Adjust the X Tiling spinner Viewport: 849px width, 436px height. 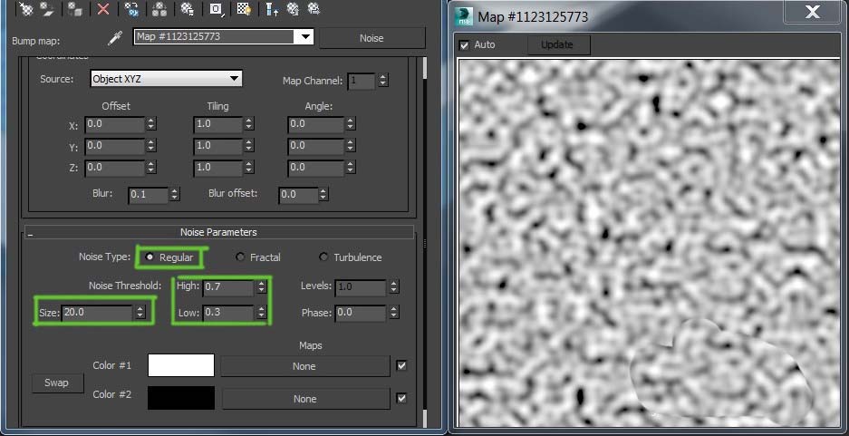[x=248, y=124]
